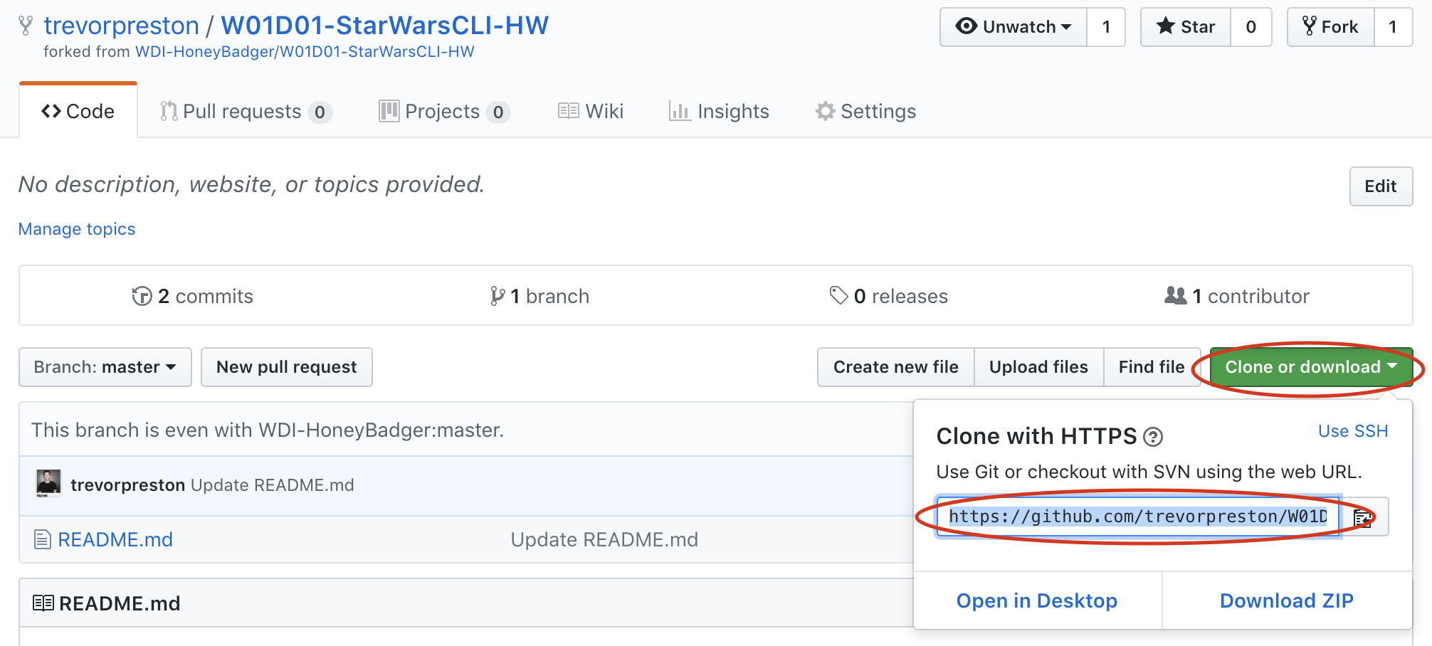Click the Fork button

[x=1331, y=27]
